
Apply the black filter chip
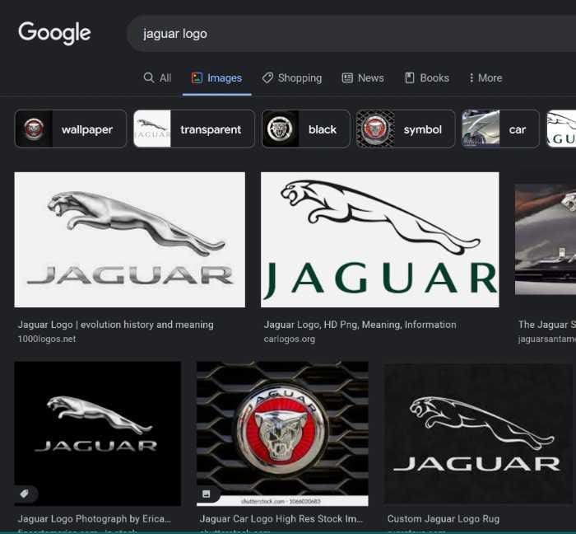pyautogui.click(x=303, y=129)
